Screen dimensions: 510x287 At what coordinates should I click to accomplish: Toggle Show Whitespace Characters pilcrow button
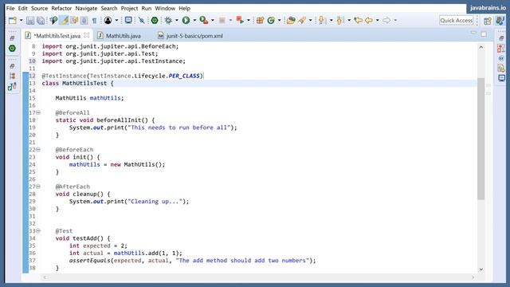click(94, 21)
